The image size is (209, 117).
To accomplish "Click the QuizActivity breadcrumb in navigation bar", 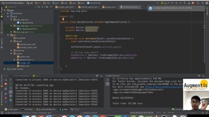I will coord(94,3).
